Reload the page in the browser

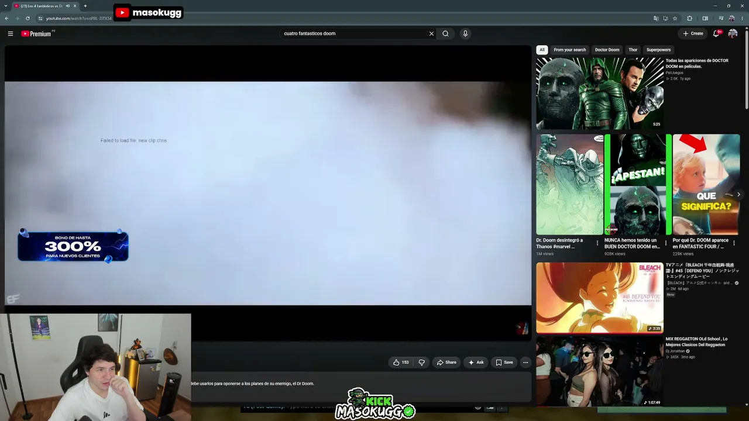point(28,18)
